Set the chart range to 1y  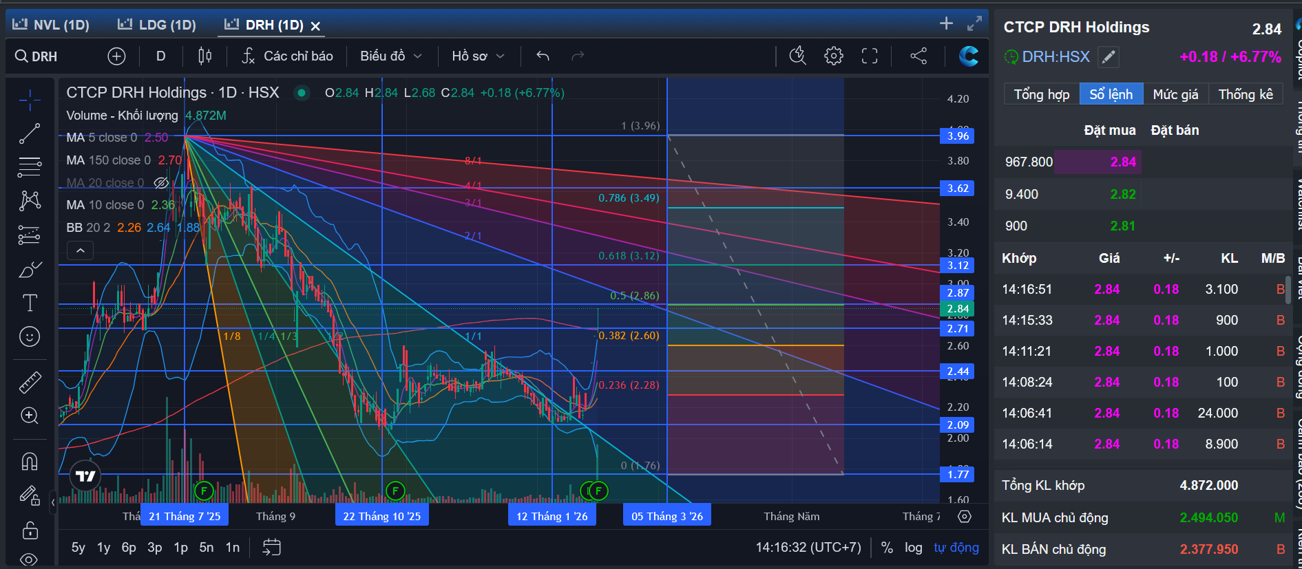(104, 548)
